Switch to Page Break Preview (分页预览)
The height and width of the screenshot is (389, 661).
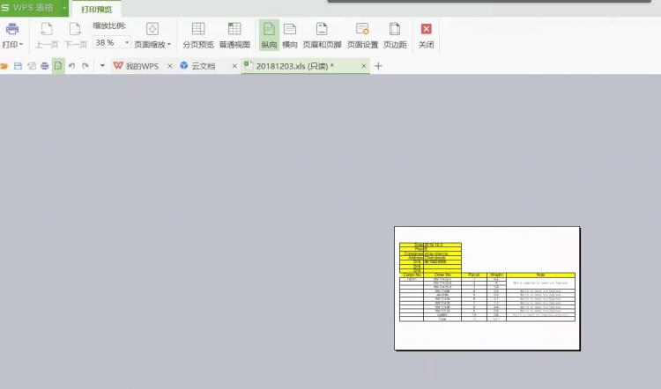[x=198, y=36]
